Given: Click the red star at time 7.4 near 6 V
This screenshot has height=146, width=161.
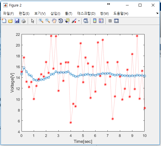Looking at the screenshot, I should coord(113,119).
